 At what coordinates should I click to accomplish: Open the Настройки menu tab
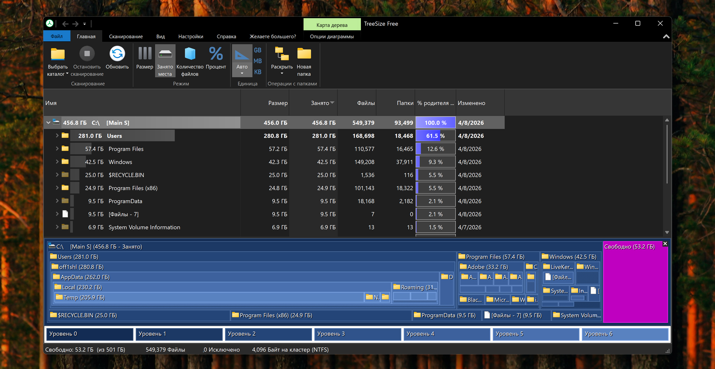[x=191, y=36]
